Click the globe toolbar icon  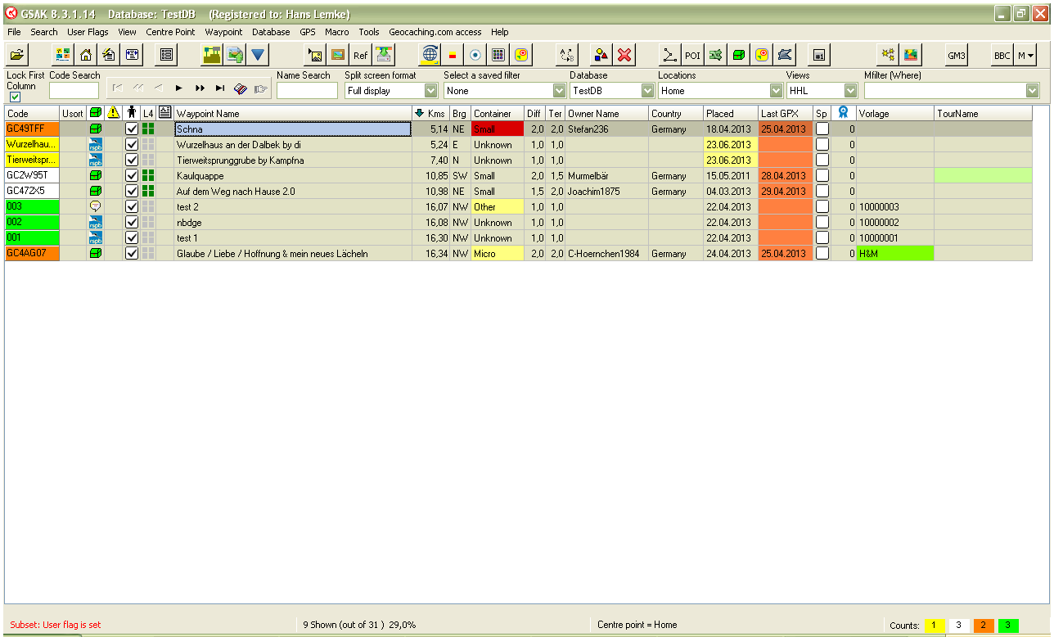430,55
